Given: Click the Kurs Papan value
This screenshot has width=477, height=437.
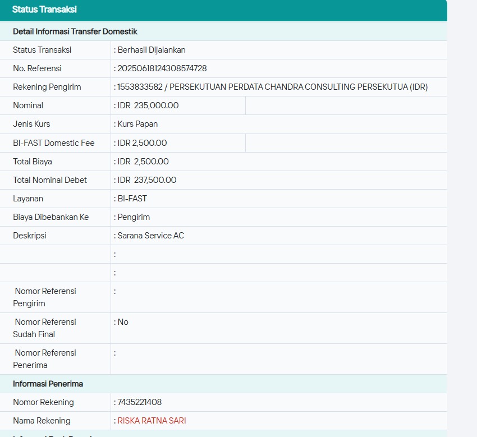Looking at the screenshot, I should coord(137,124).
